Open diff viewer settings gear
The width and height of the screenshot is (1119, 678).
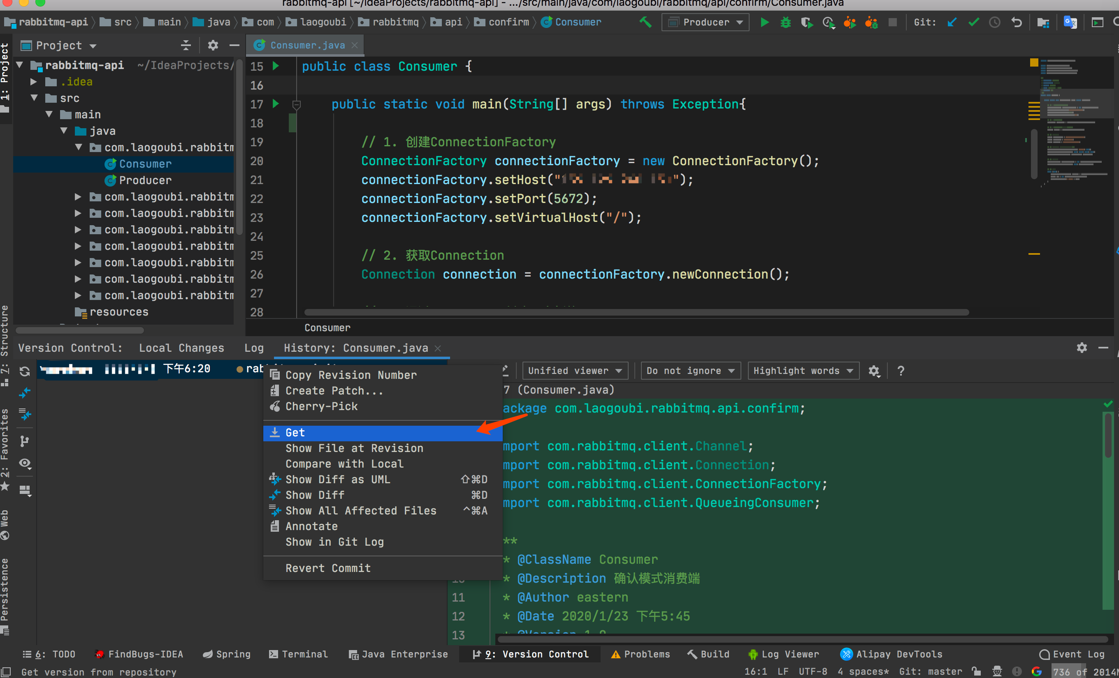(874, 371)
